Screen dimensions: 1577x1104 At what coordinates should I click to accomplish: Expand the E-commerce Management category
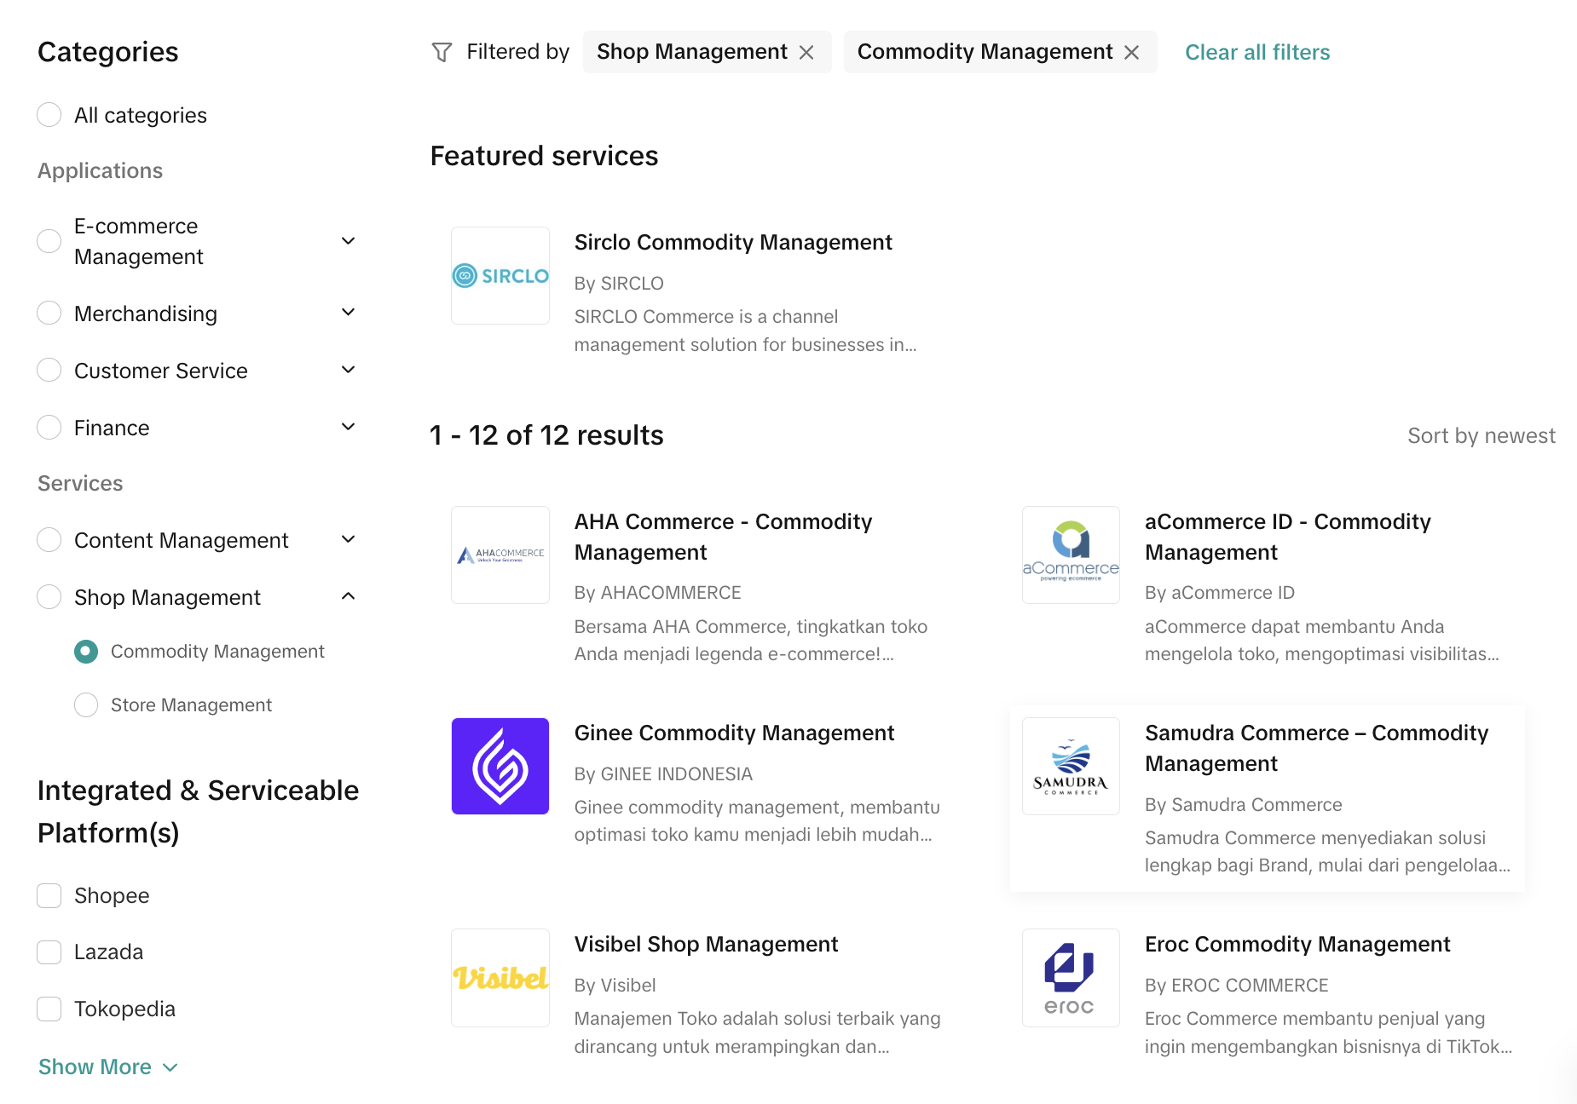(348, 241)
